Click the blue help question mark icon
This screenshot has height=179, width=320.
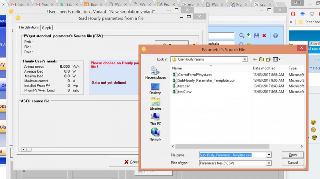(275, 35)
